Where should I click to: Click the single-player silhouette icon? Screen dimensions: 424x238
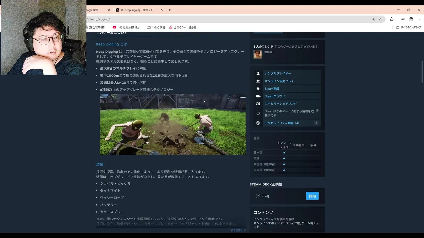pyautogui.click(x=258, y=73)
